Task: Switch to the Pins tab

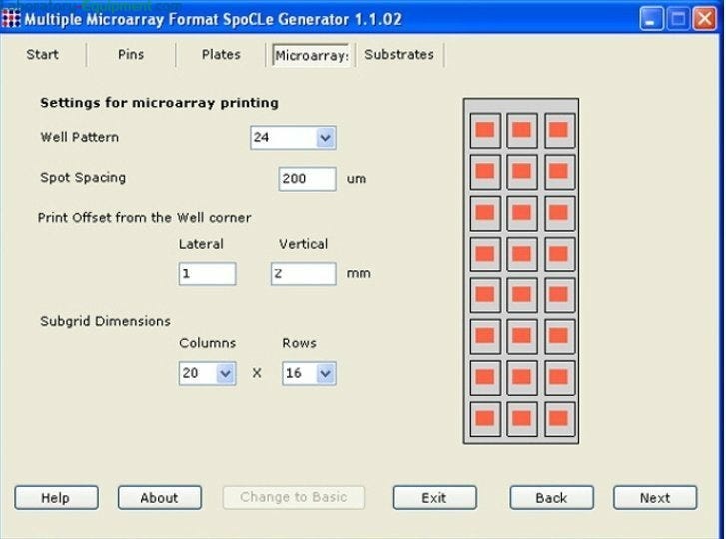Action: (131, 55)
